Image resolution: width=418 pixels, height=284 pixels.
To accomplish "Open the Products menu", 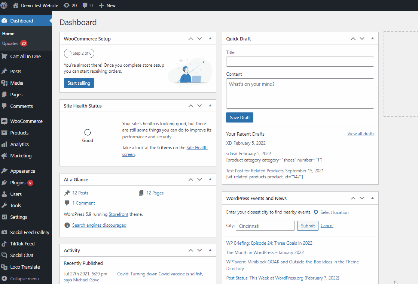I will pos(26,133).
